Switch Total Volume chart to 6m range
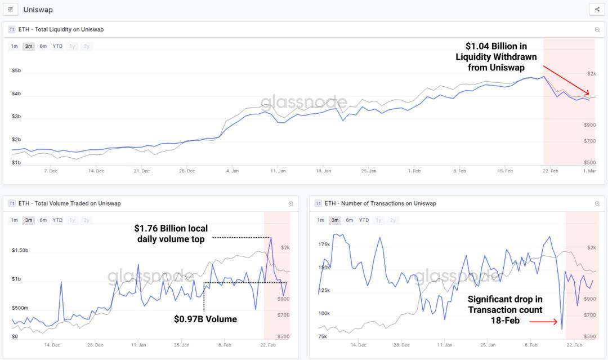Screen dimensions: 608x360 click(43, 220)
